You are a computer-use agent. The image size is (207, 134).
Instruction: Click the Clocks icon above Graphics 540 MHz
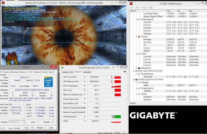coord(139,94)
